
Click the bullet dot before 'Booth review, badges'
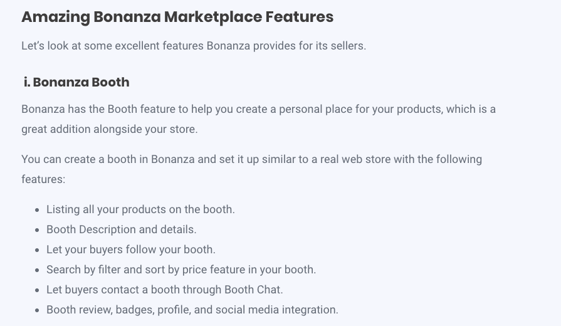coord(38,310)
